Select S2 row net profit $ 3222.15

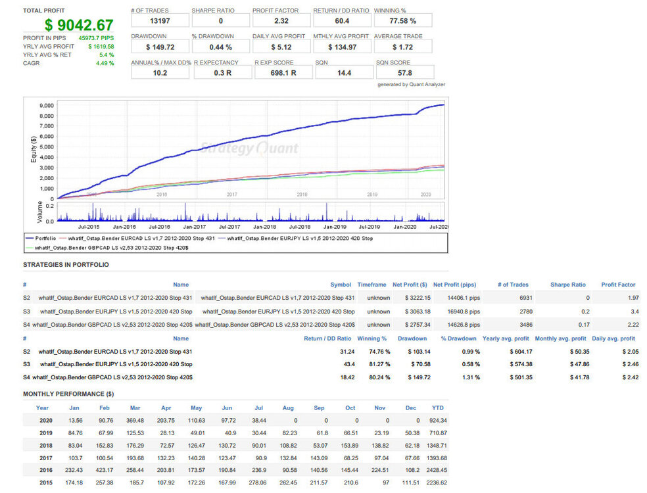418,298
